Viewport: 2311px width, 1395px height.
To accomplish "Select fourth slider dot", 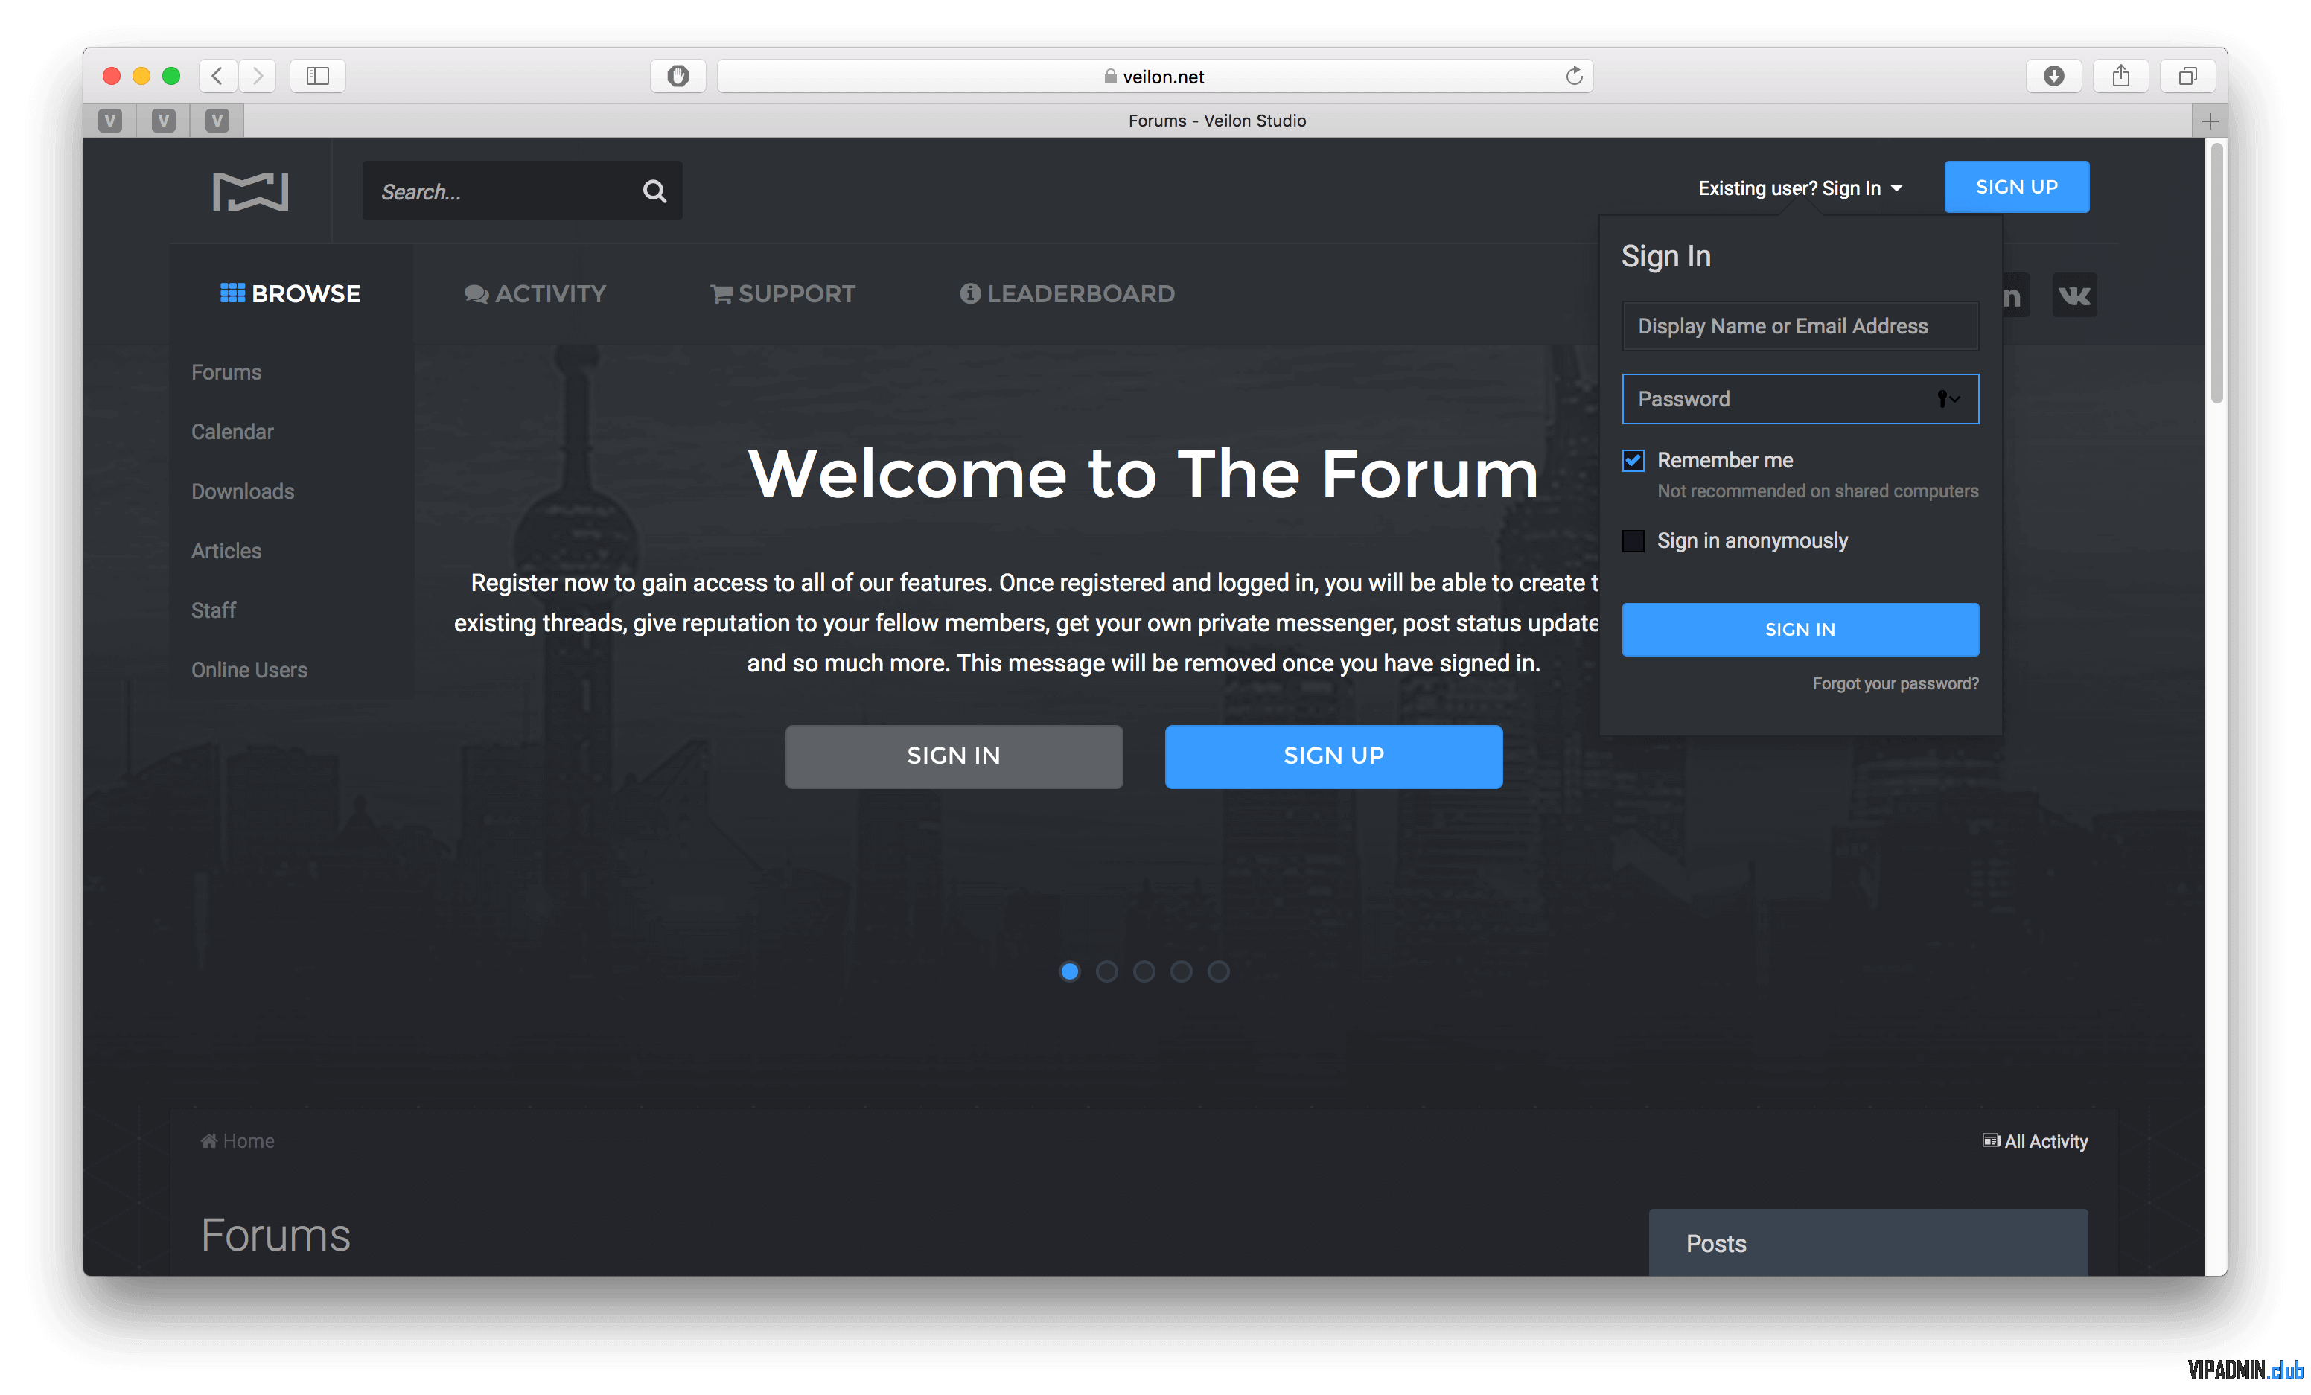I will coord(1181,971).
